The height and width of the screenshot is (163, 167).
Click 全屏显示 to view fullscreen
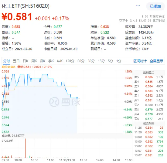[x=156, y=61]
